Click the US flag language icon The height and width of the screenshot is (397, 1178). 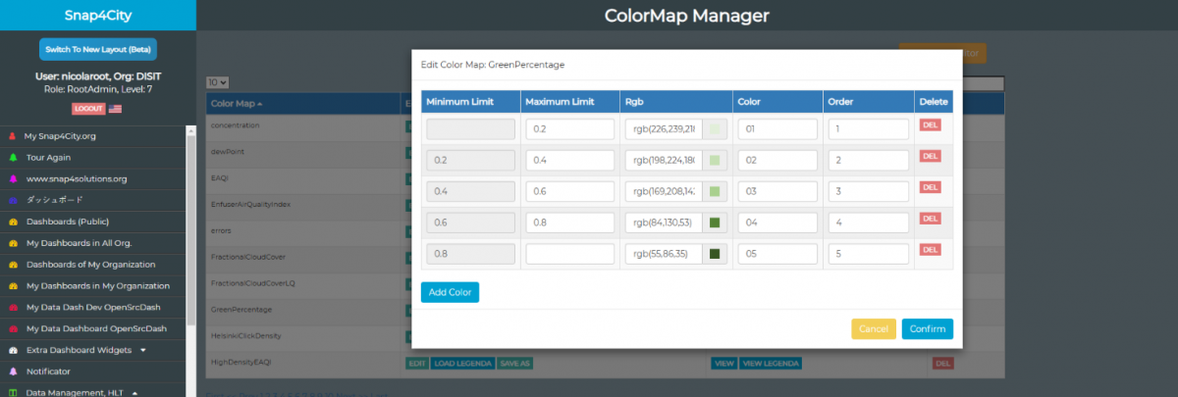[x=115, y=109]
